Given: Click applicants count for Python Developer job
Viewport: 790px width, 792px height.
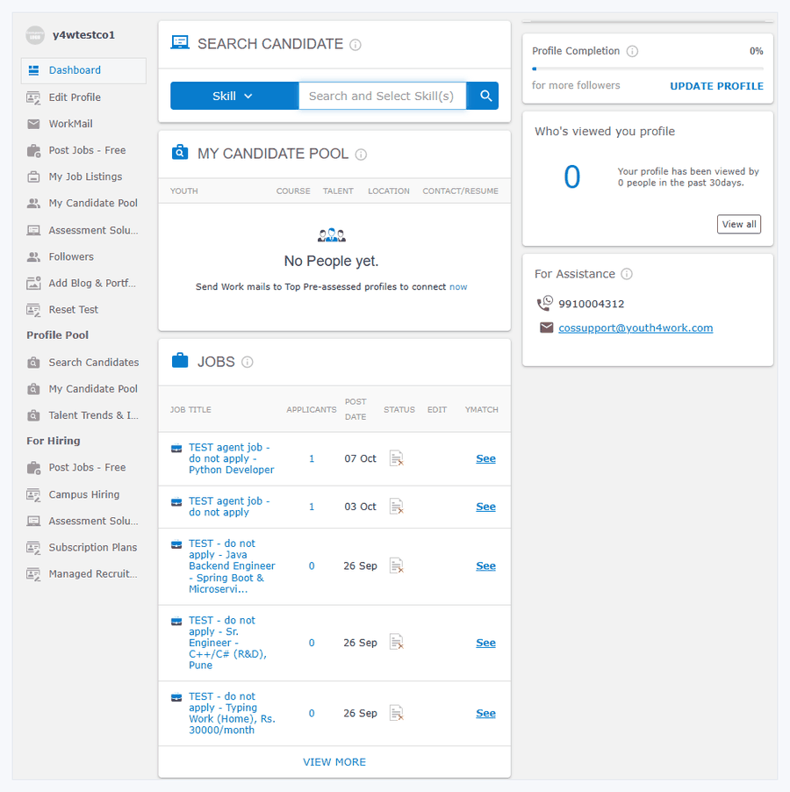Looking at the screenshot, I should (x=312, y=458).
